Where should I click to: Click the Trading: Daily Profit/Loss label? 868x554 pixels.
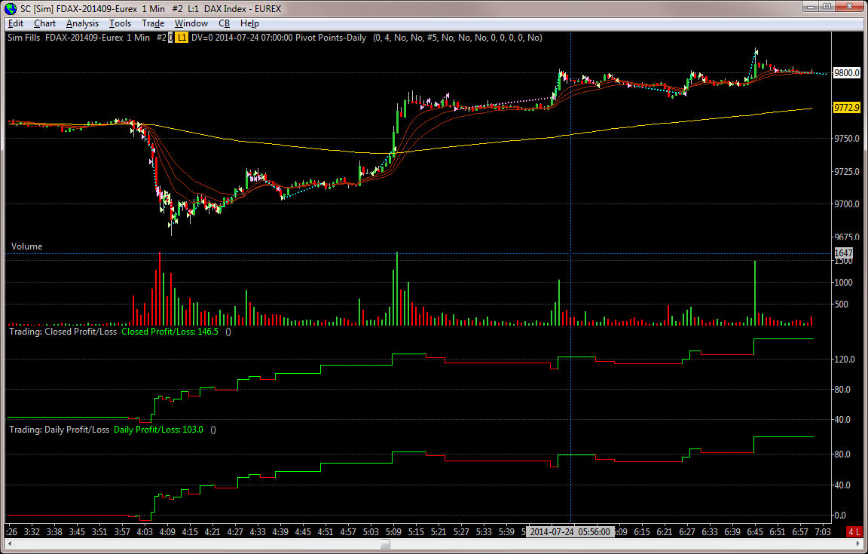coord(60,430)
